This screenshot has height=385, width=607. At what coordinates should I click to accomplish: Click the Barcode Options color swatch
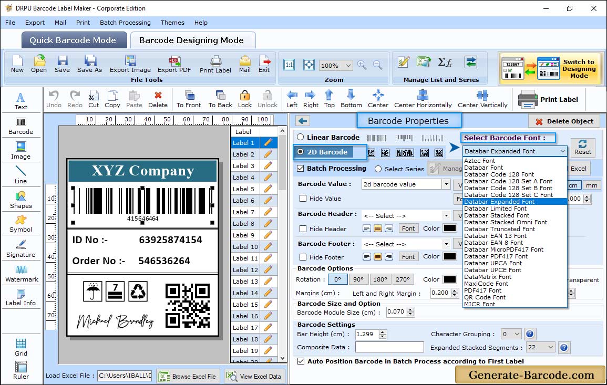pos(449,279)
